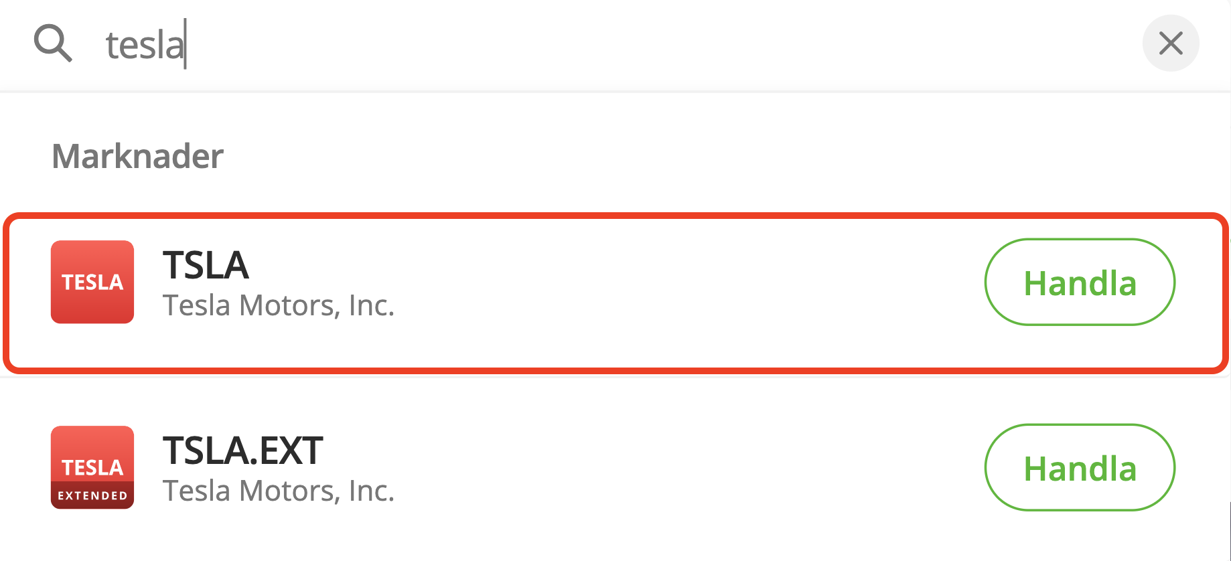Click blank space in the TSLA row
Image resolution: width=1231 pixels, height=561 pixels.
[x=670, y=282]
